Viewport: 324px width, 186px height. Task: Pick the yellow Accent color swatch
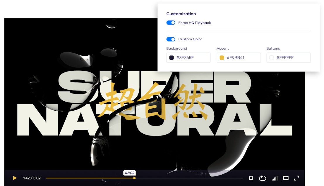tap(222, 58)
